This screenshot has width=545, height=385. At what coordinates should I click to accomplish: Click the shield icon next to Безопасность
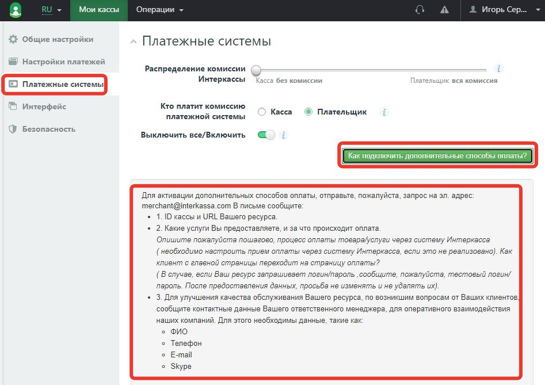13,129
